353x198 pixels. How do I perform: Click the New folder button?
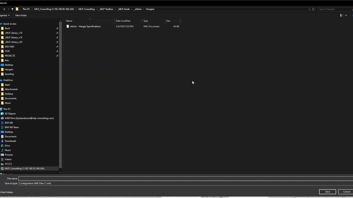(21, 15)
